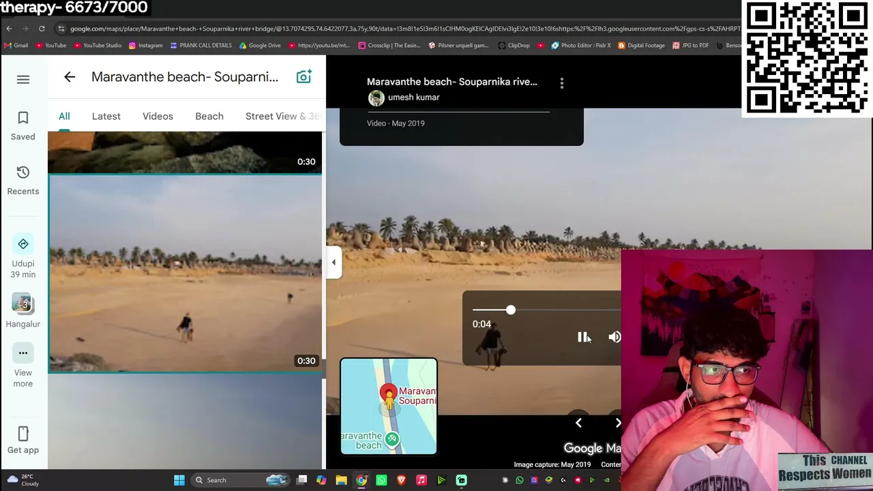The height and width of the screenshot is (491, 873).
Task: Click umesh kumar's profile avatar
Action: coord(376,98)
